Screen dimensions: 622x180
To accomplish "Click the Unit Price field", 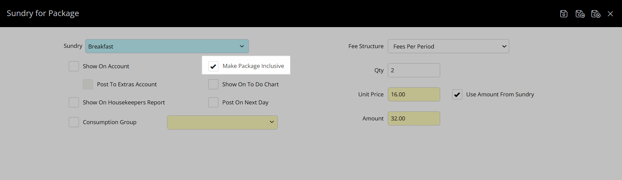I will (x=414, y=94).
